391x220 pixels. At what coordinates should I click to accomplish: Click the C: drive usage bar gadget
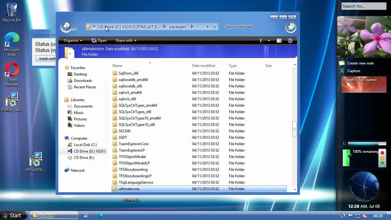(367, 144)
